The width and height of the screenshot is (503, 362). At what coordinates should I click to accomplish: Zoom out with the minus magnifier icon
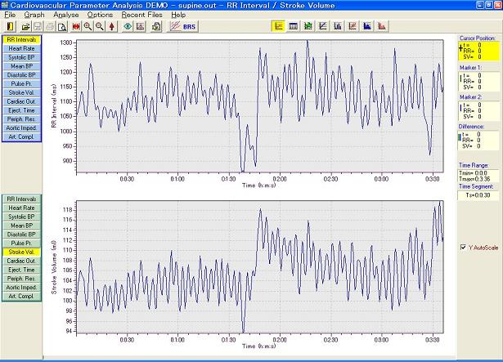(x=100, y=27)
